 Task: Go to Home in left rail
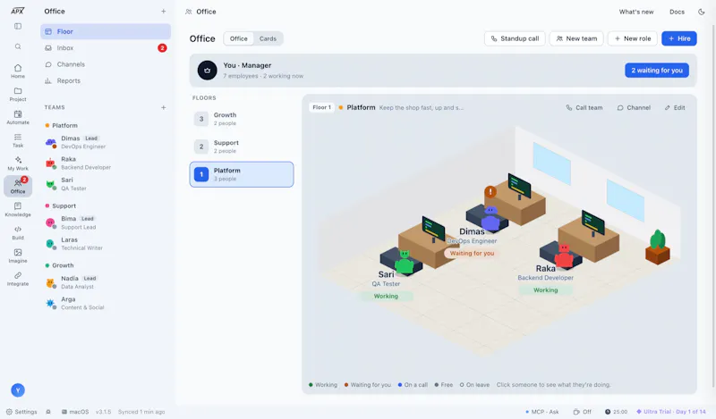tap(18, 71)
